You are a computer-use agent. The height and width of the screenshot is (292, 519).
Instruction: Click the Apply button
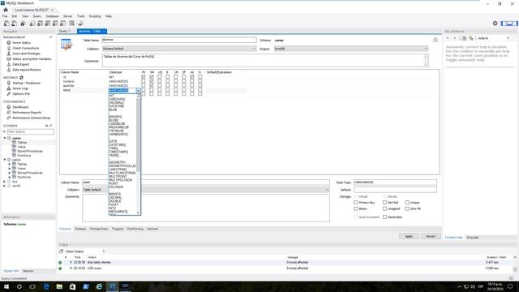409,236
